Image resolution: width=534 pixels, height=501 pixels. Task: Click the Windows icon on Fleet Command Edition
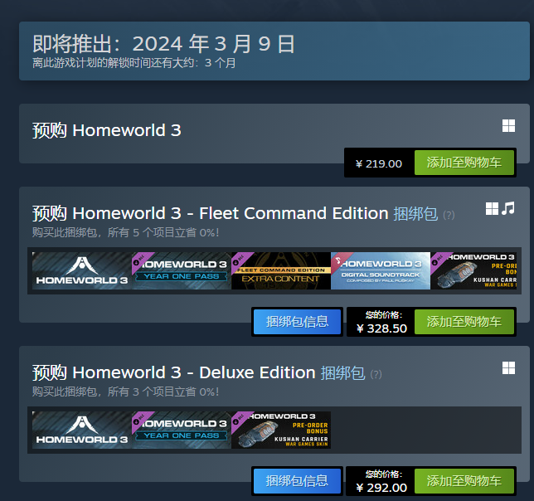click(492, 208)
